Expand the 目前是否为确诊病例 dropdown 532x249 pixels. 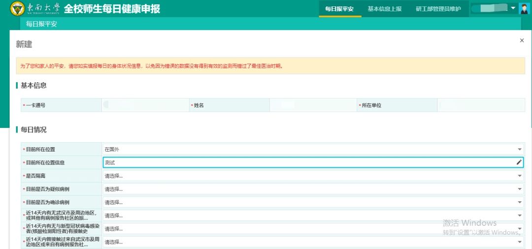(x=313, y=202)
